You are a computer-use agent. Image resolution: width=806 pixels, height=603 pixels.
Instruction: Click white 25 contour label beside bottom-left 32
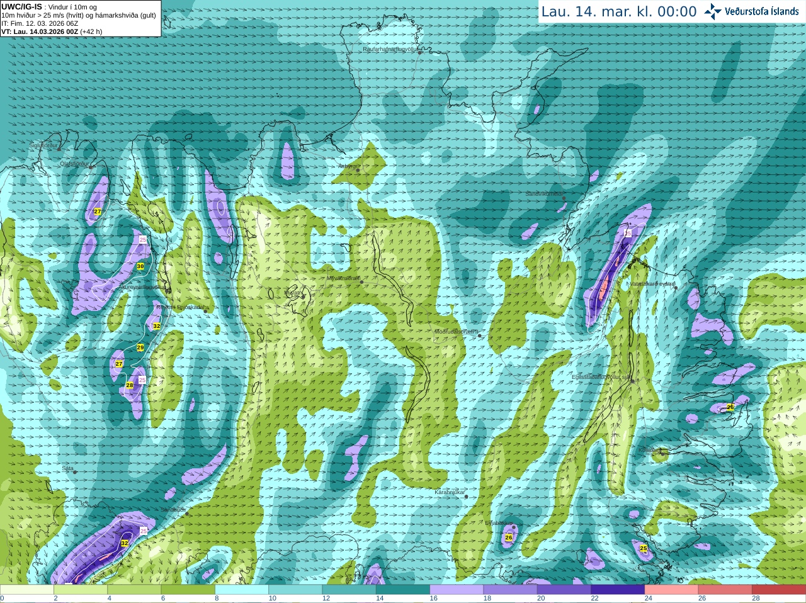144,531
